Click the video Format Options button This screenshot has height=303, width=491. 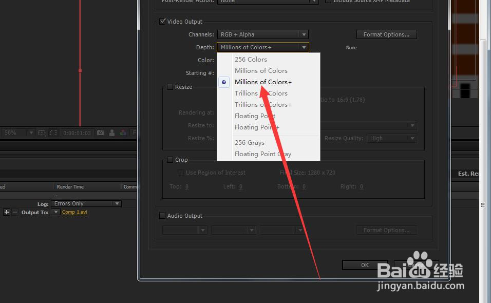point(386,34)
